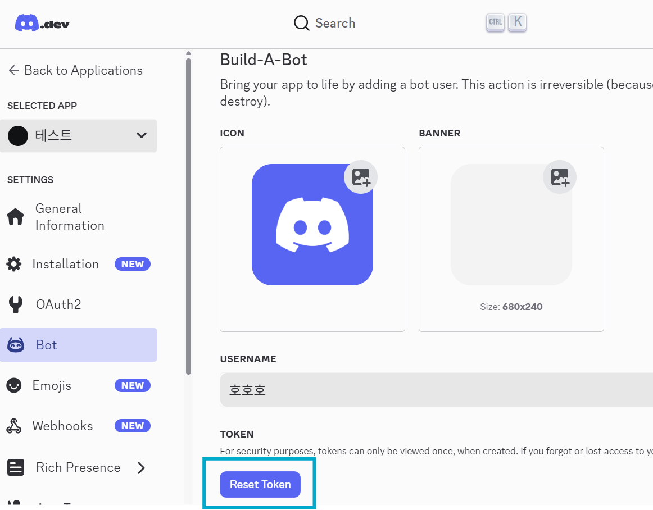
Task: Click the Installation gear icon
Action: [14, 264]
